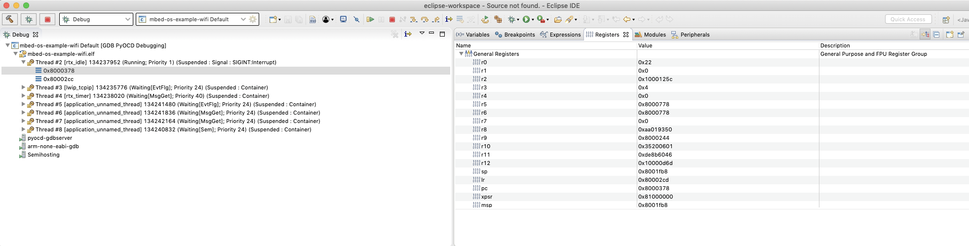969x246 pixels.
Task: Stop launch with red square button
Action: [x=47, y=19]
